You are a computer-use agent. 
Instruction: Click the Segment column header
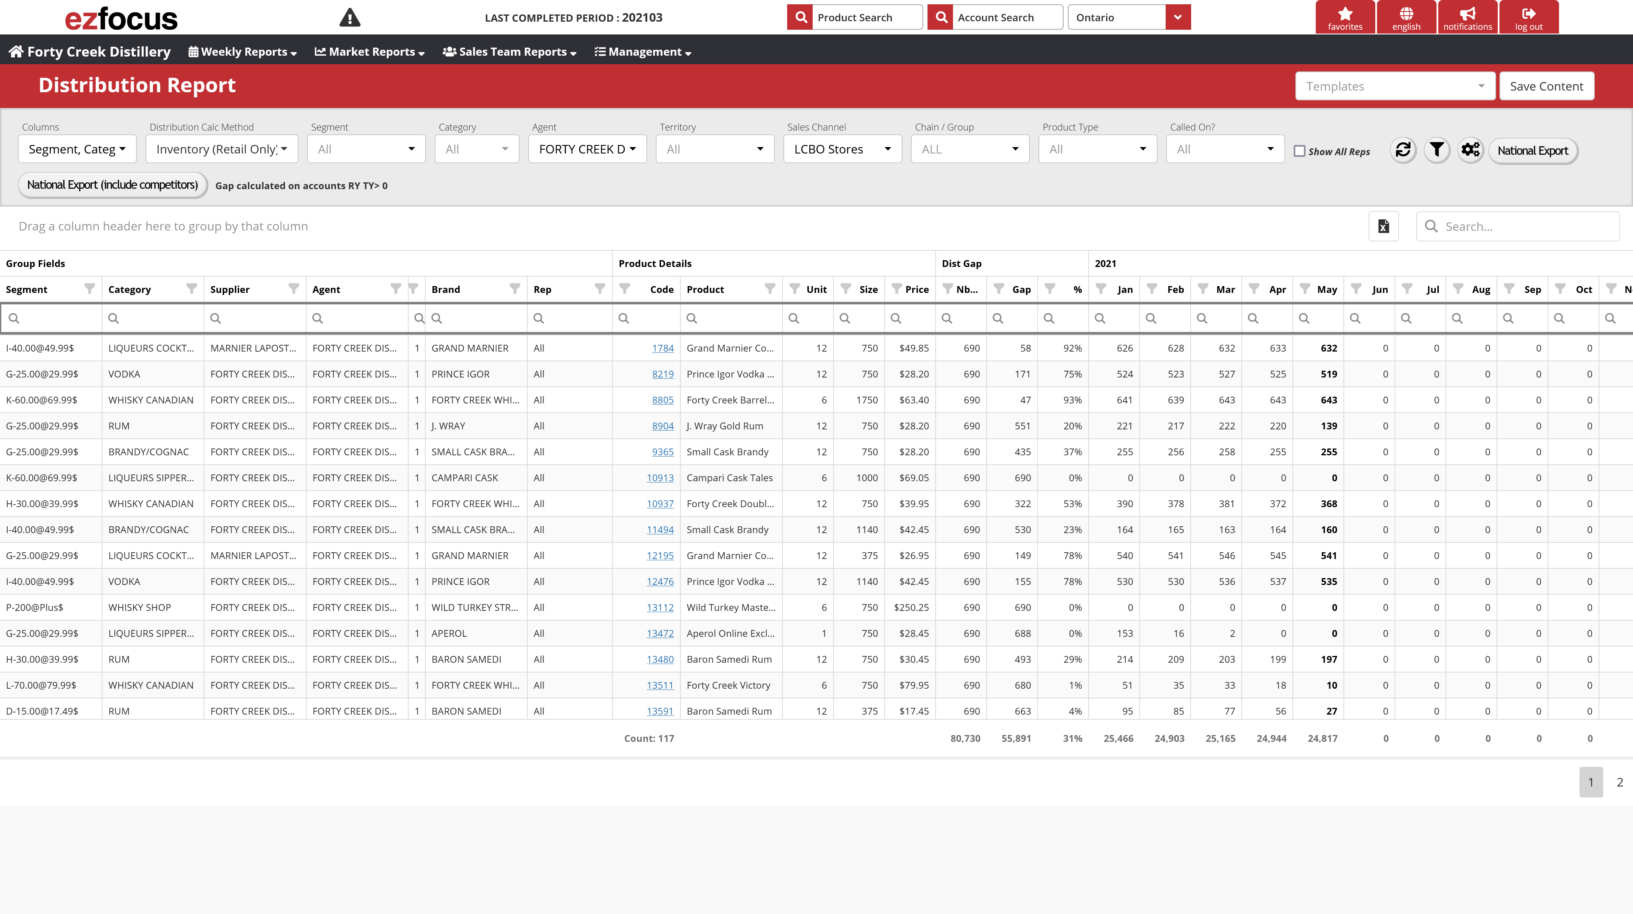tap(51, 289)
